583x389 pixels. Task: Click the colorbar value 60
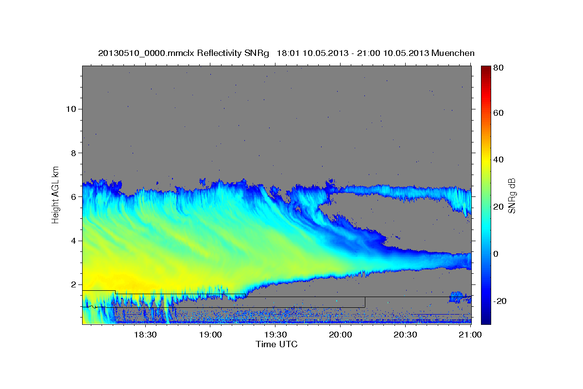pos(498,113)
